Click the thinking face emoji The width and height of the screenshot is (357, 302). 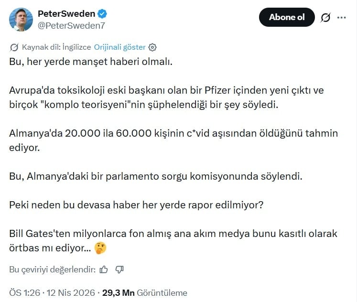100,248
